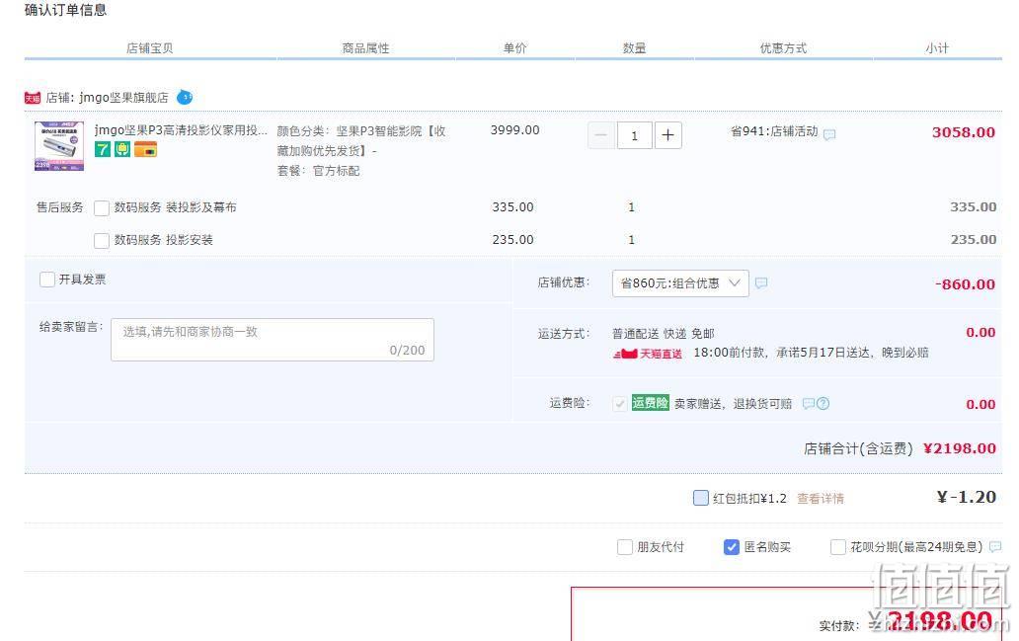Click the comment icon beside the 店铺优惠 dropdown

pyautogui.click(x=761, y=282)
